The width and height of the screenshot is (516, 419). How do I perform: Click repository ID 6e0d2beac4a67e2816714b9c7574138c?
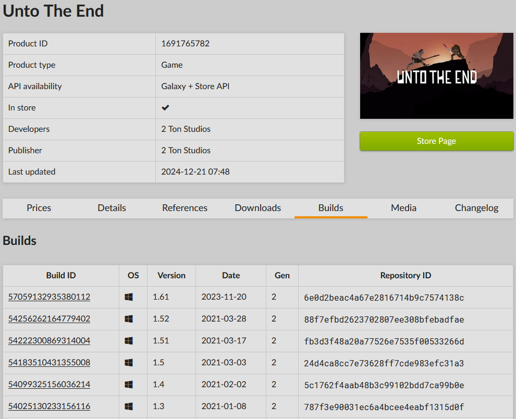point(384,298)
